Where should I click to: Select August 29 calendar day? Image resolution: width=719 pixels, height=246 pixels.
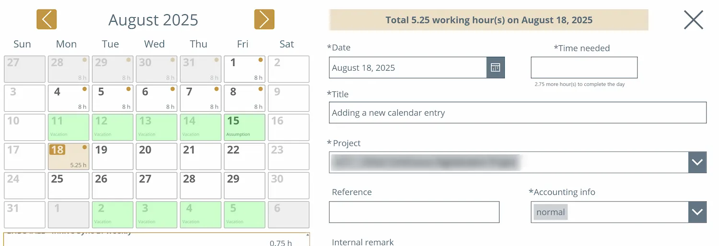[244, 185]
